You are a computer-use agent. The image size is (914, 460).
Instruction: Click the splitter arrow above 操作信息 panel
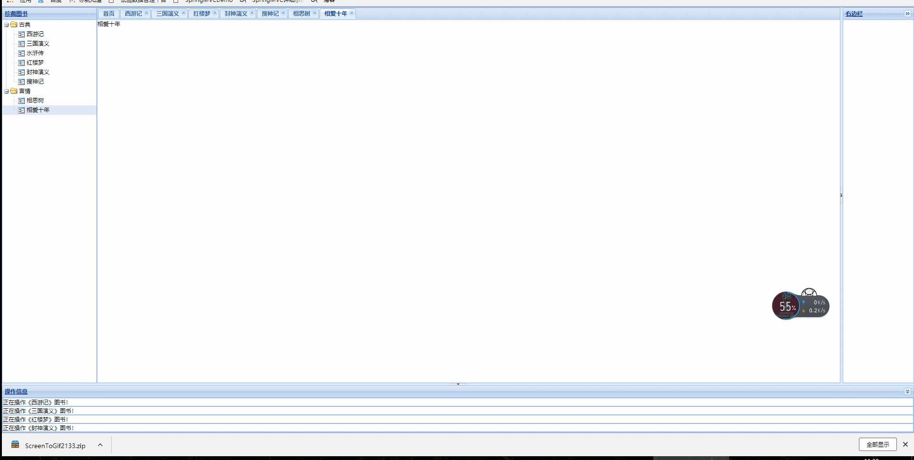(458, 384)
